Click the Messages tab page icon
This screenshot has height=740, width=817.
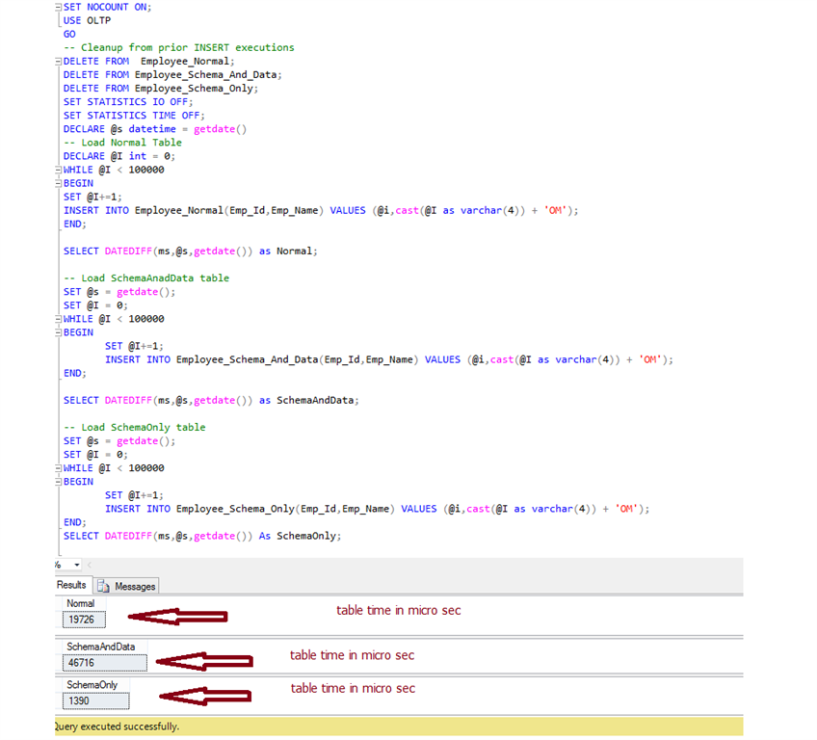click(x=103, y=586)
